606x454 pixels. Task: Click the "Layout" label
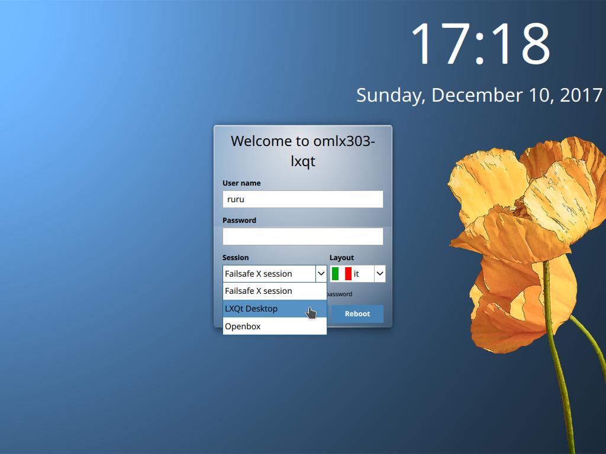(x=341, y=258)
